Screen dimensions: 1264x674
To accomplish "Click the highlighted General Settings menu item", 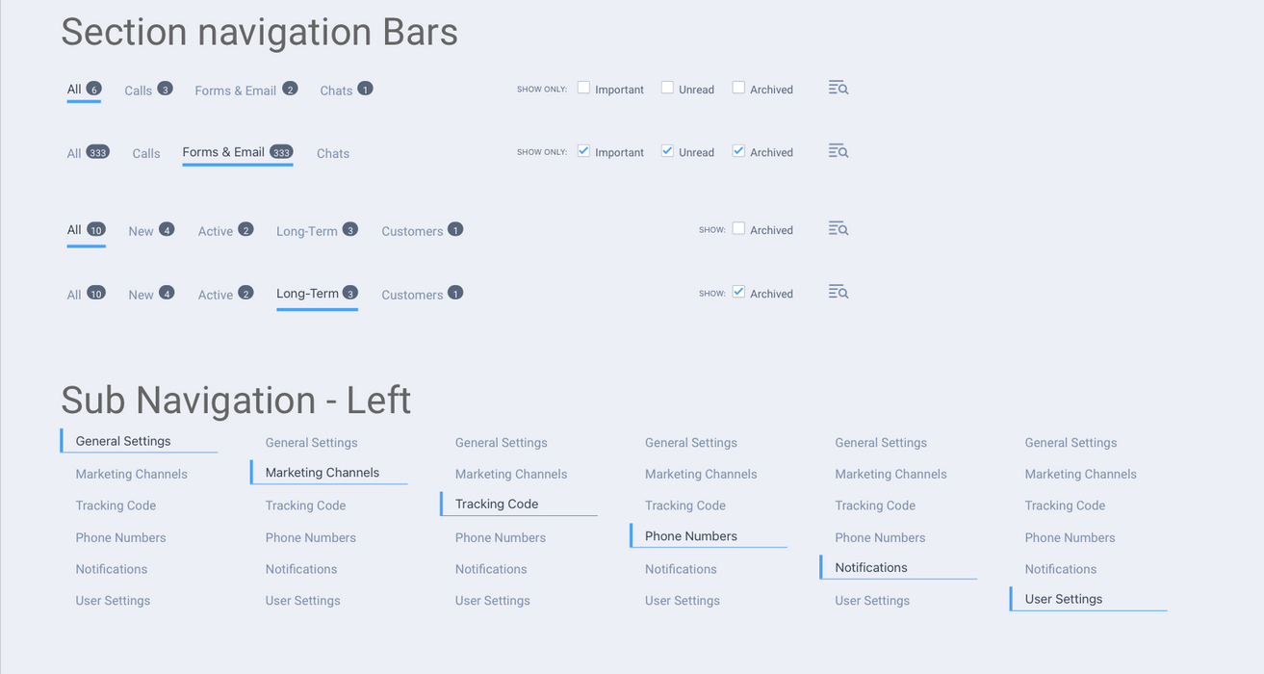I will (123, 441).
